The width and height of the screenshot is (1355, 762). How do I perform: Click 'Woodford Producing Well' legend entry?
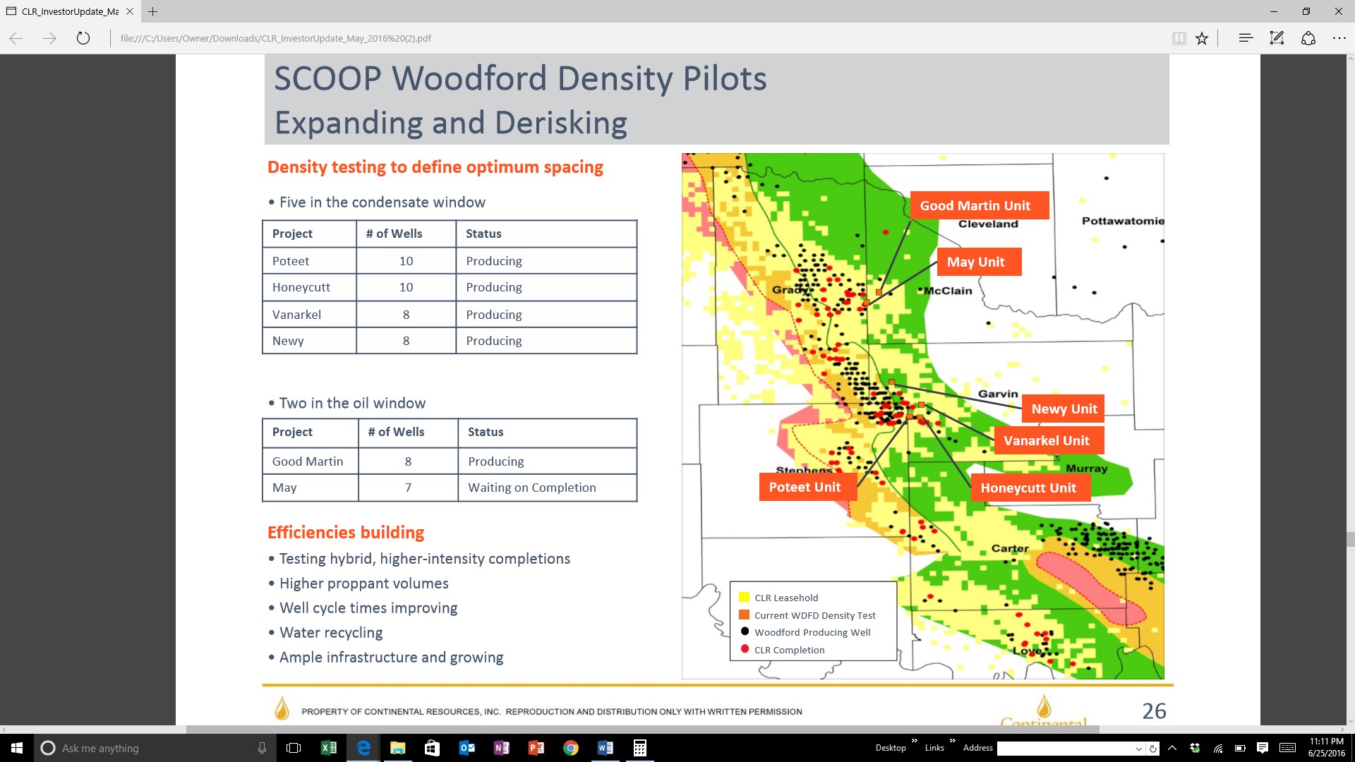(x=805, y=632)
